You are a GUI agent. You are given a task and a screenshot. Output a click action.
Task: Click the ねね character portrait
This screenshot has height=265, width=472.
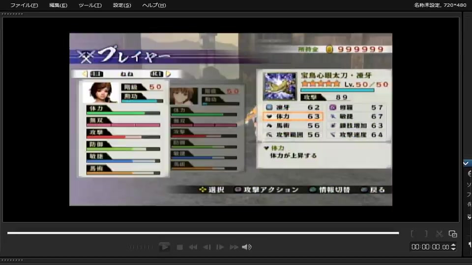coord(100,93)
